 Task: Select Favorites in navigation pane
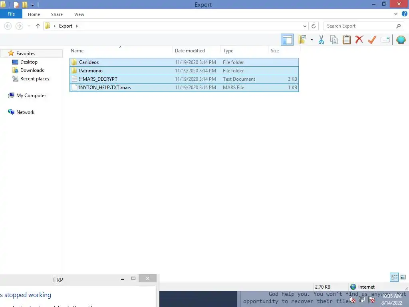point(26,53)
